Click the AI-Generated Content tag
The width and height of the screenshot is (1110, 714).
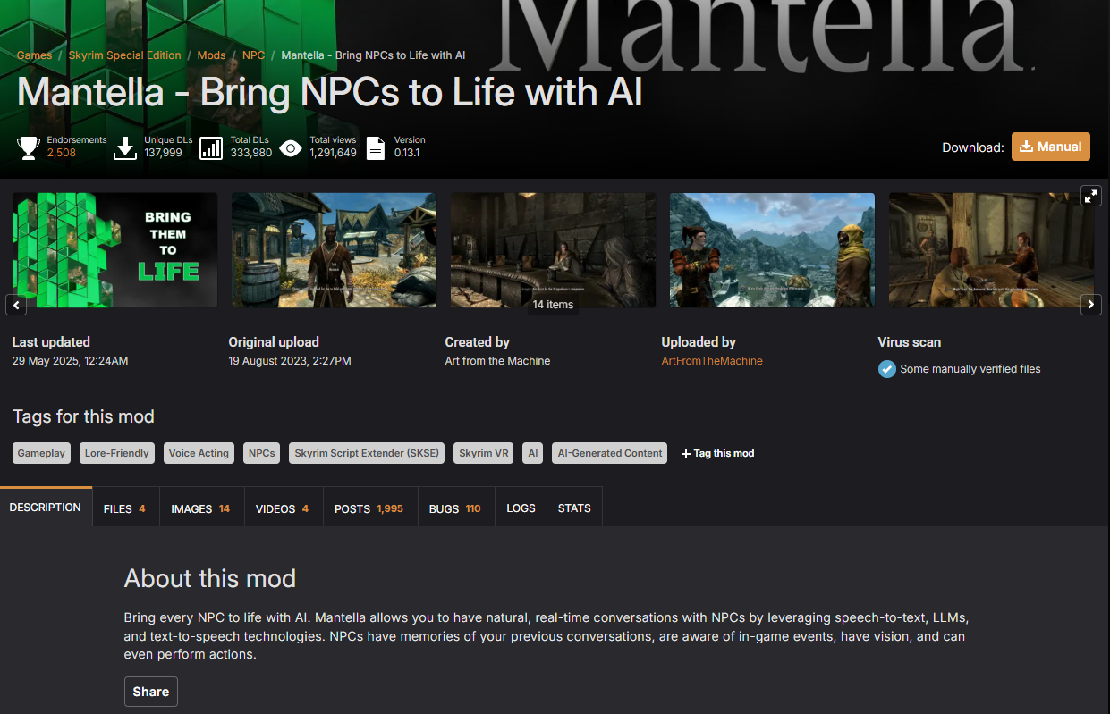click(610, 453)
